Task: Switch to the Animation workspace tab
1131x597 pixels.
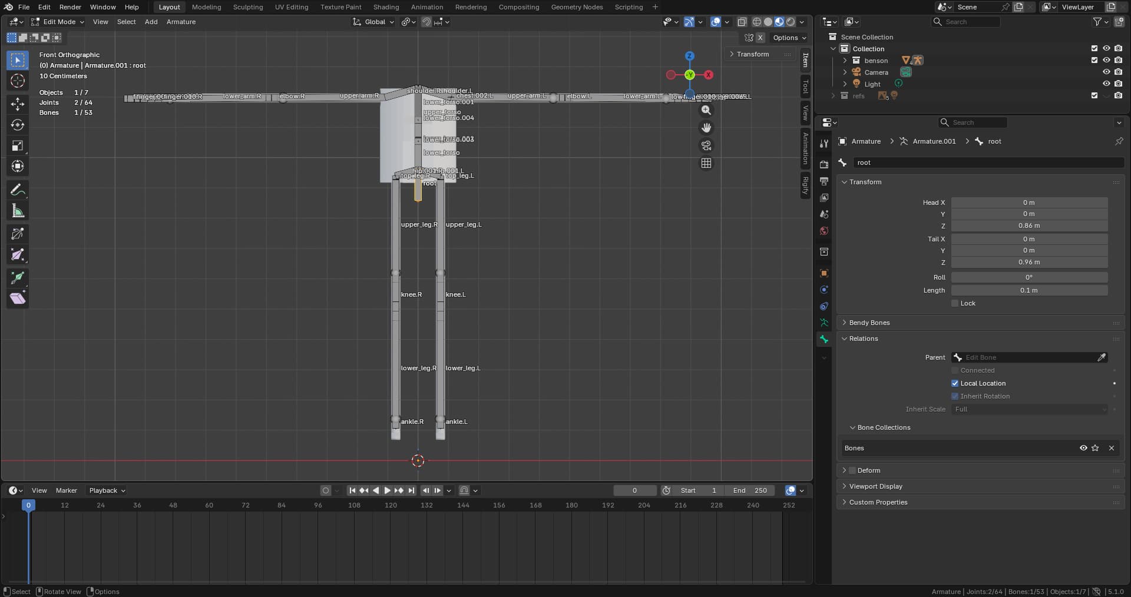Action: click(426, 7)
